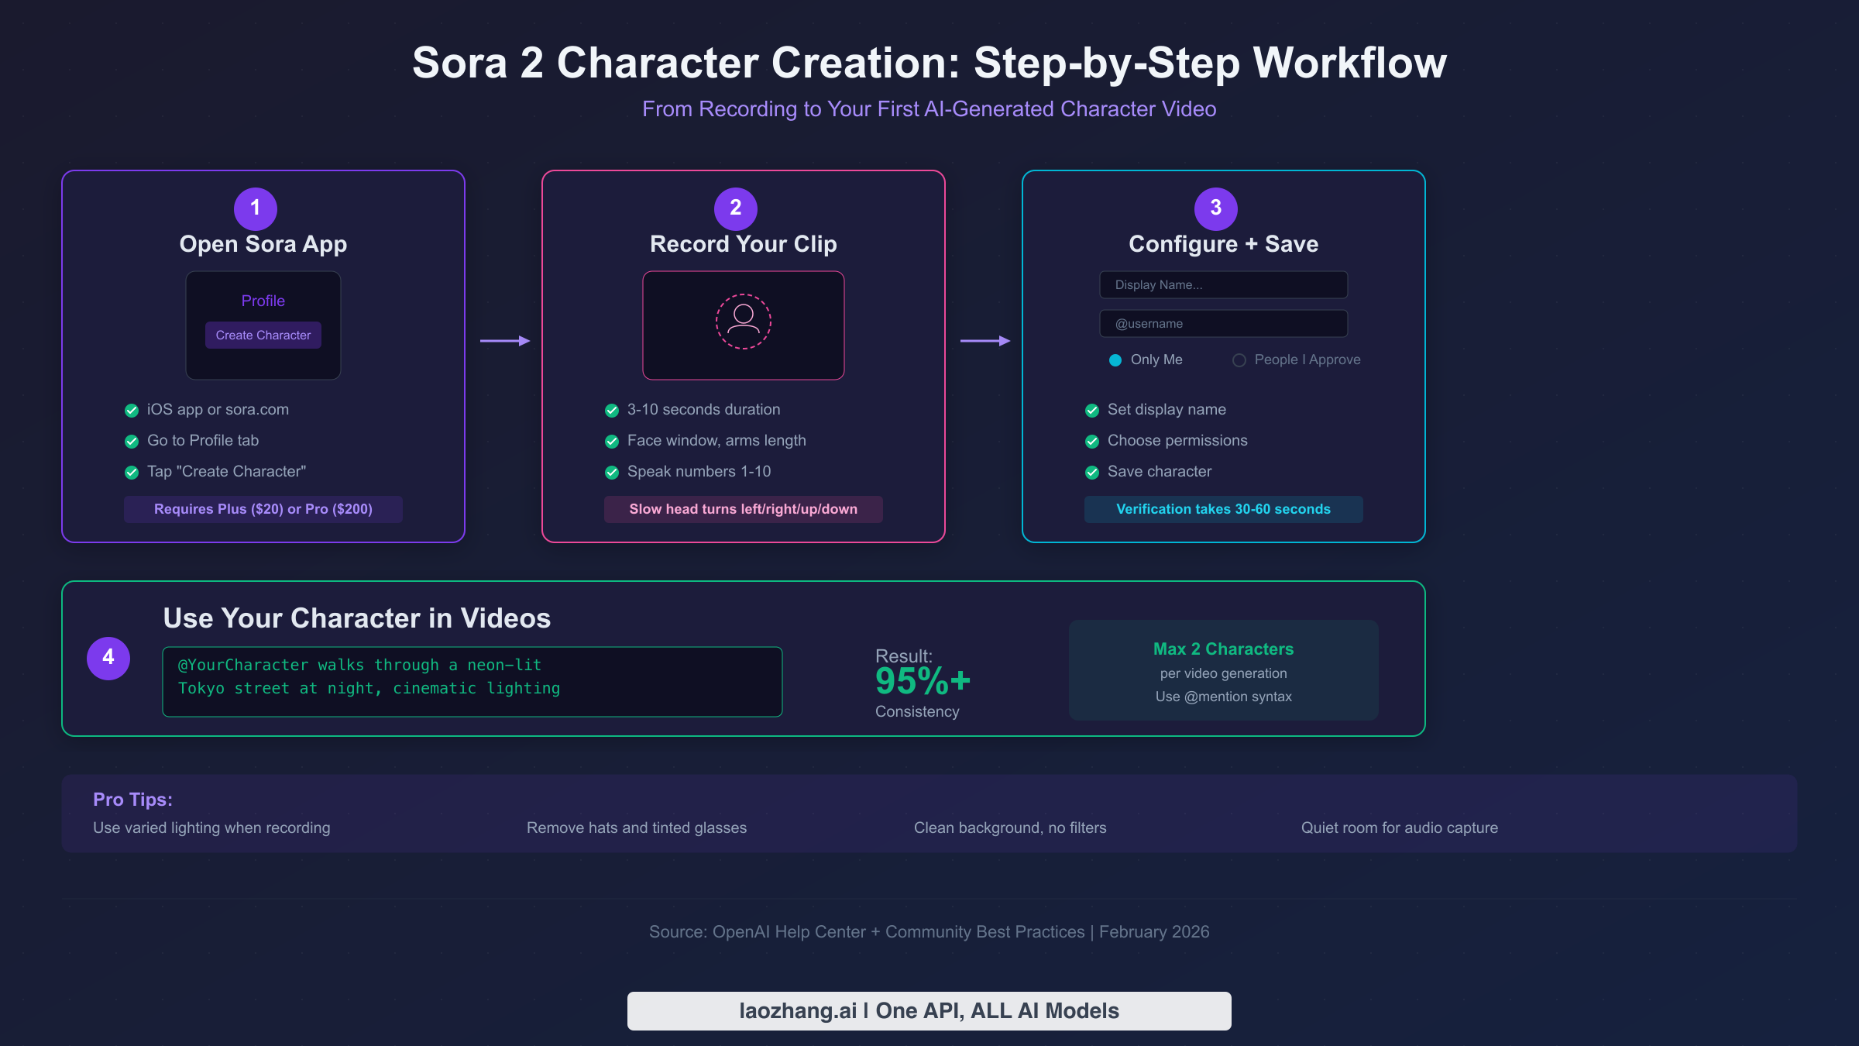Click the checkmark beside 'Set display name'
The width and height of the screenshot is (1859, 1046).
click(1092, 410)
